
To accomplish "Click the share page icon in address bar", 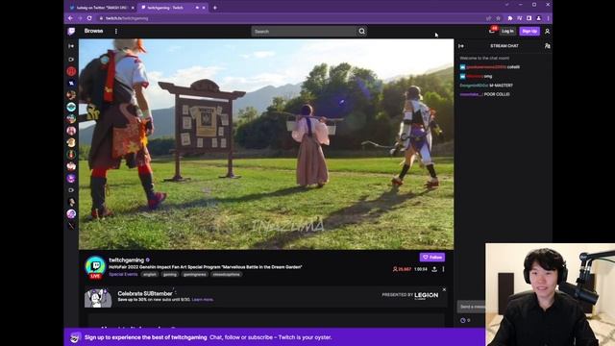I will pyautogui.click(x=488, y=18).
